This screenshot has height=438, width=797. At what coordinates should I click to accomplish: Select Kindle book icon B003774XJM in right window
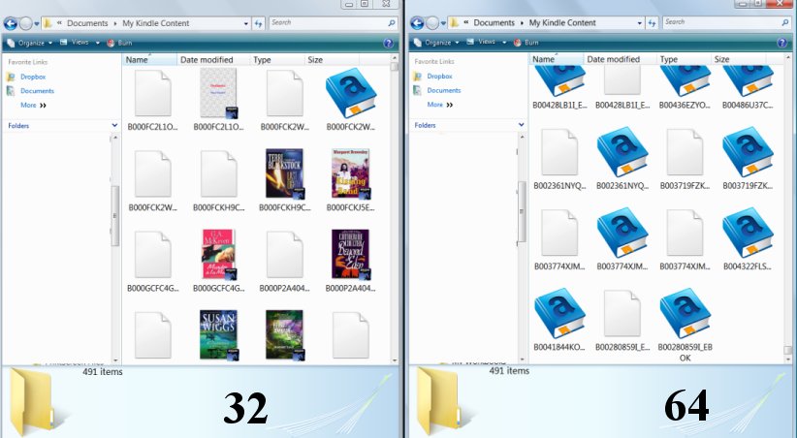(622, 233)
